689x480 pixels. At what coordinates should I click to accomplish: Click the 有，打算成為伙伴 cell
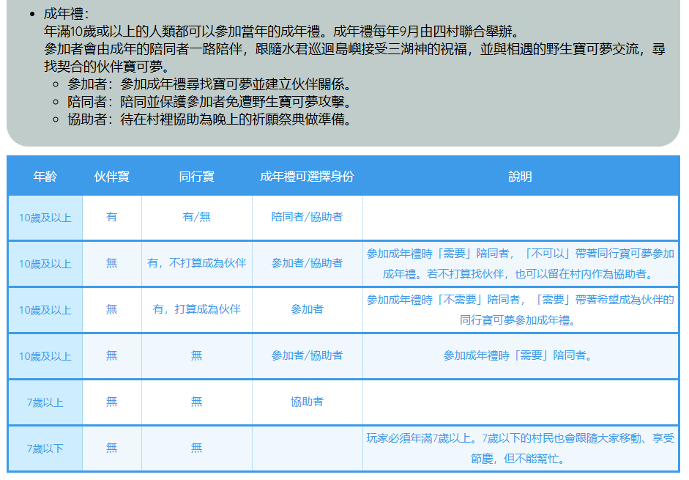tap(196, 309)
